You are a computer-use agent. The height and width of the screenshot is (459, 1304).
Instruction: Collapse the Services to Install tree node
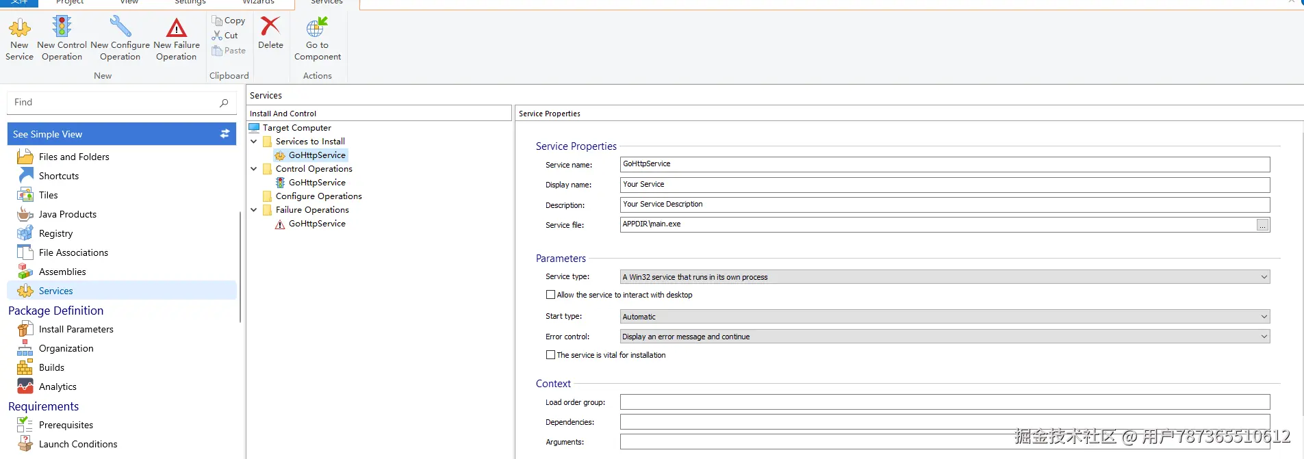click(254, 142)
